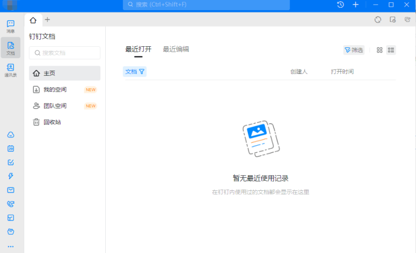This screenshot has height=253, width=416.
Task: Click the 打开时间 column header
Action: (x=342, y=72)
